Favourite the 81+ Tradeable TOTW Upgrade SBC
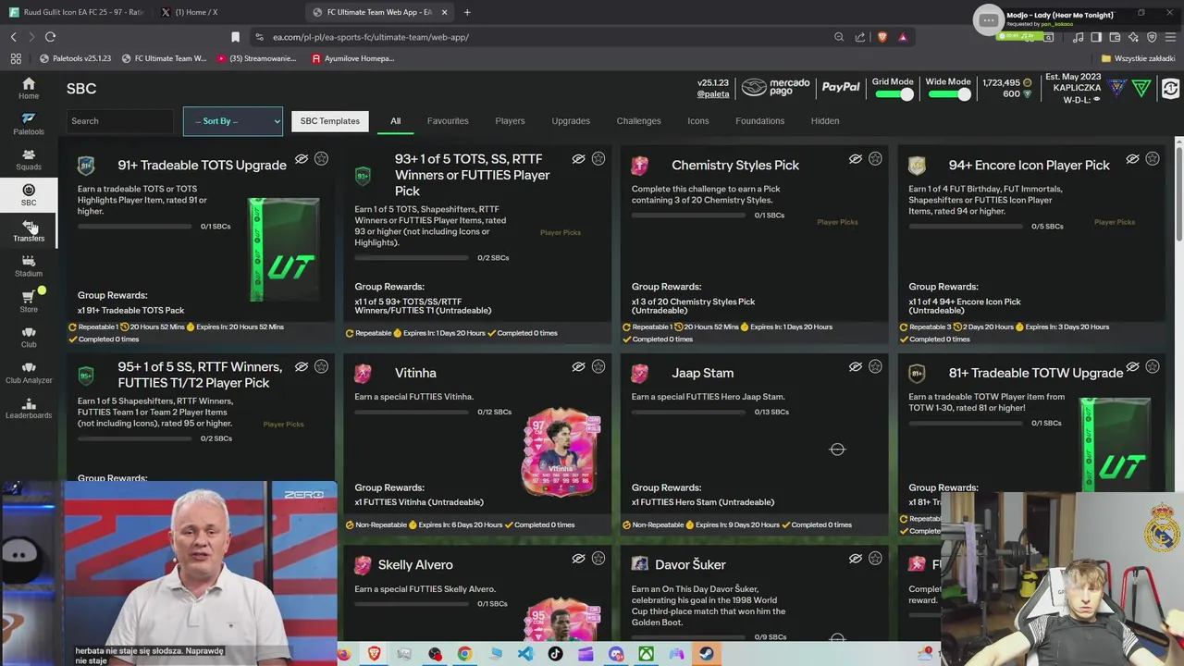 (1153, 367)
